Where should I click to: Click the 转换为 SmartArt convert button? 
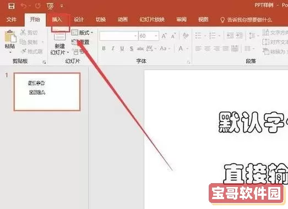click(x=275, y=52)
